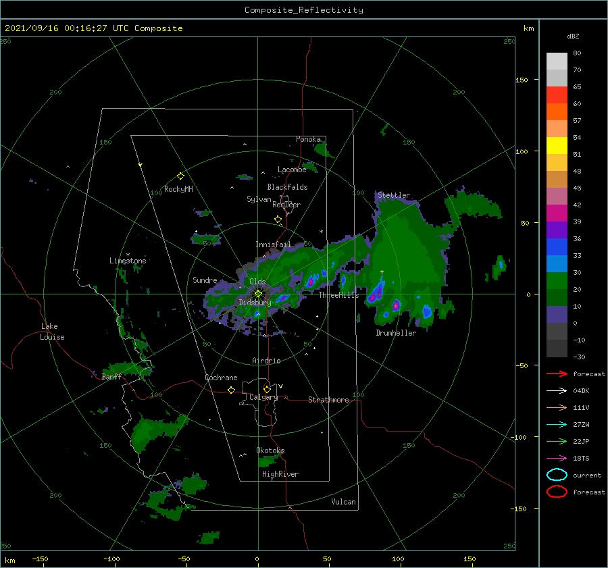
Task: Click the cyan 27ZW arrow legend icon
Action: pos(557,425)
